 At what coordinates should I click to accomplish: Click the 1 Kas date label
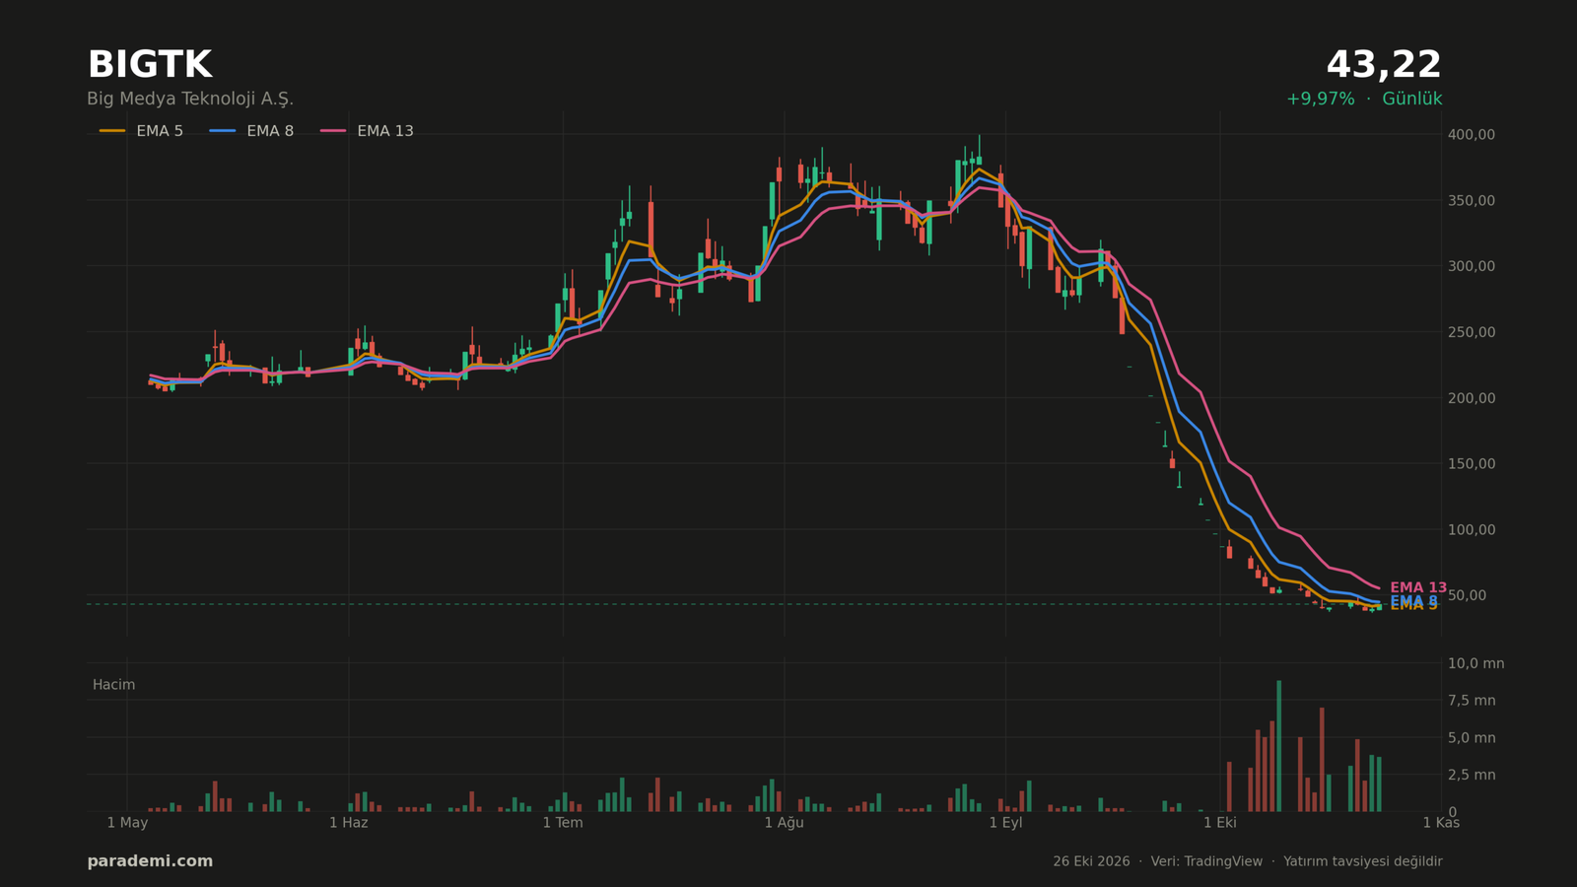pos(1441,823)
